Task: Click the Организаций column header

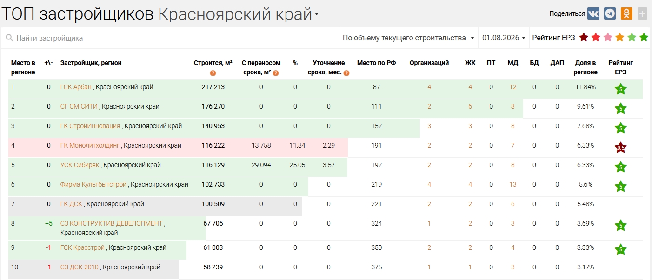Action: point(429,63)
